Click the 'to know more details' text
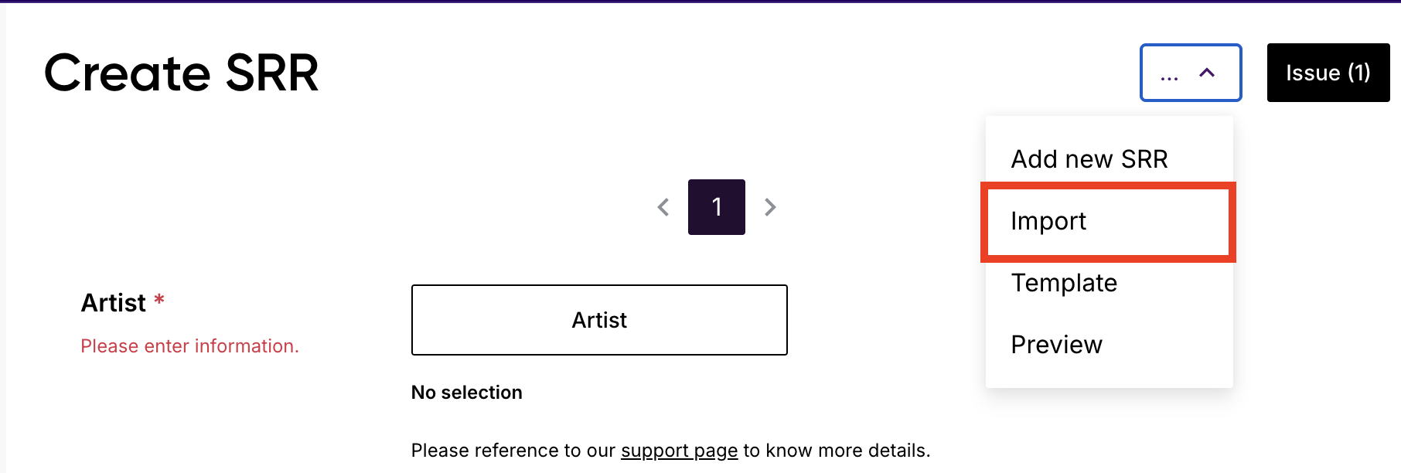This screenshot has width=1401, height=473. click(x=837, y=451)
